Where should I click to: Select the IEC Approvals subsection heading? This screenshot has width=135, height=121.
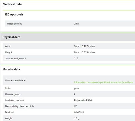tap(14, 14)
